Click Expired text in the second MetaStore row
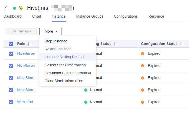The image size is (189, 119). tap(154, 90)
